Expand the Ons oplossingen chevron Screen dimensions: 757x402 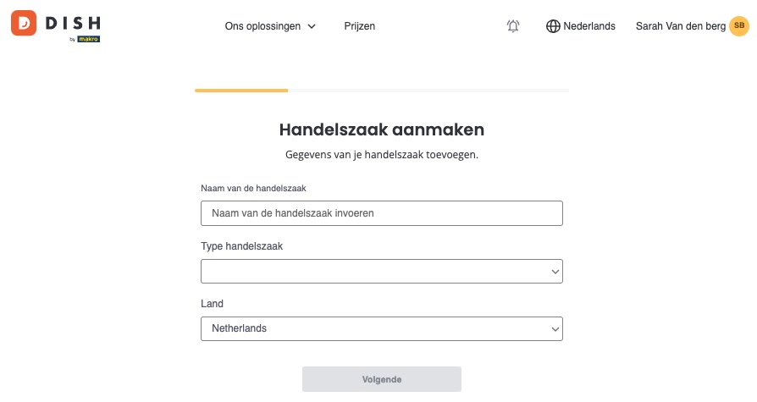312,26
